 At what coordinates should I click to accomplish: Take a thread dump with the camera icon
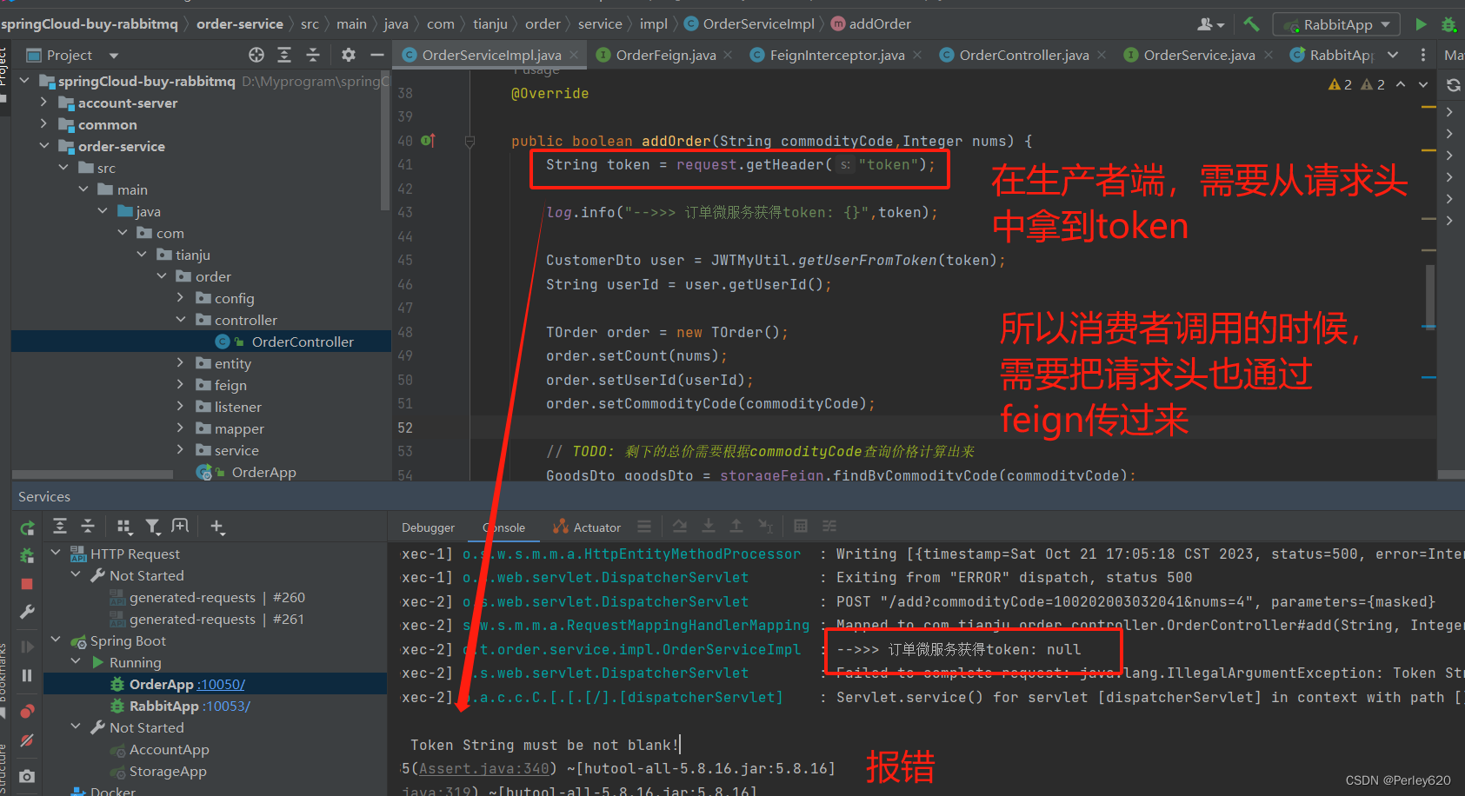click(x=27, y=776)
